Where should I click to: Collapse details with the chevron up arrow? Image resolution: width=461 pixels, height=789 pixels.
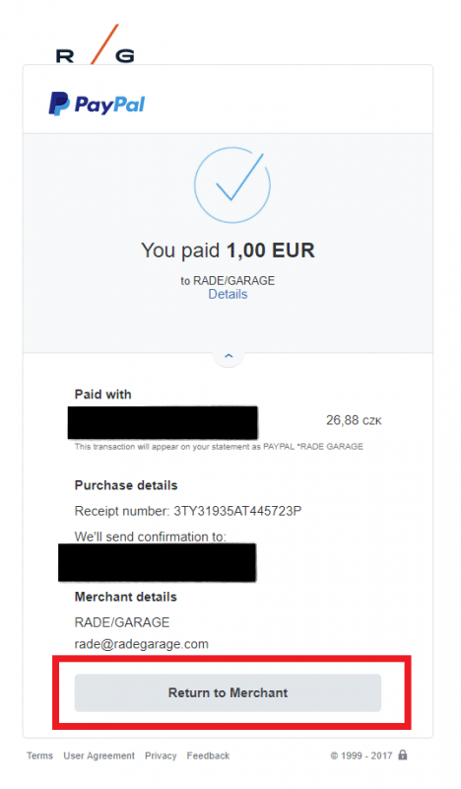(229, 356)
